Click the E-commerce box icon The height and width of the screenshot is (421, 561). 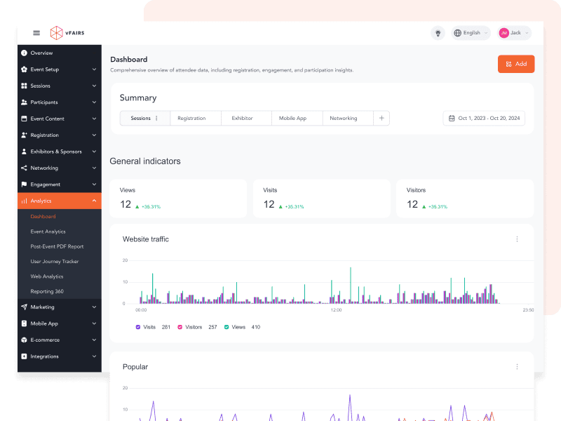point(24,340)
